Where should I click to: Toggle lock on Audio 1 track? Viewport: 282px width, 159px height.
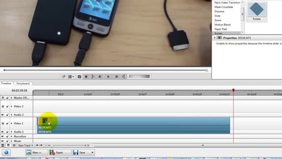click(7, 132)
